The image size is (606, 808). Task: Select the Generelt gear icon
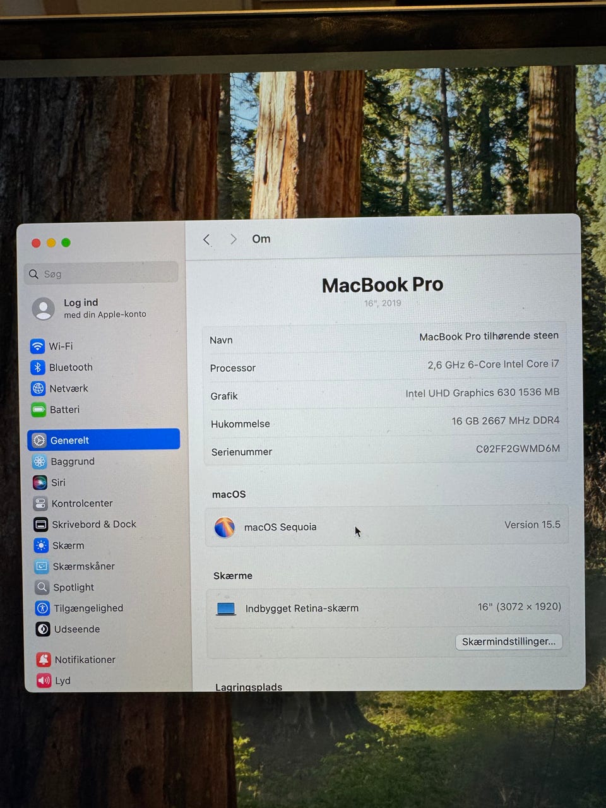tap(39, 440)
